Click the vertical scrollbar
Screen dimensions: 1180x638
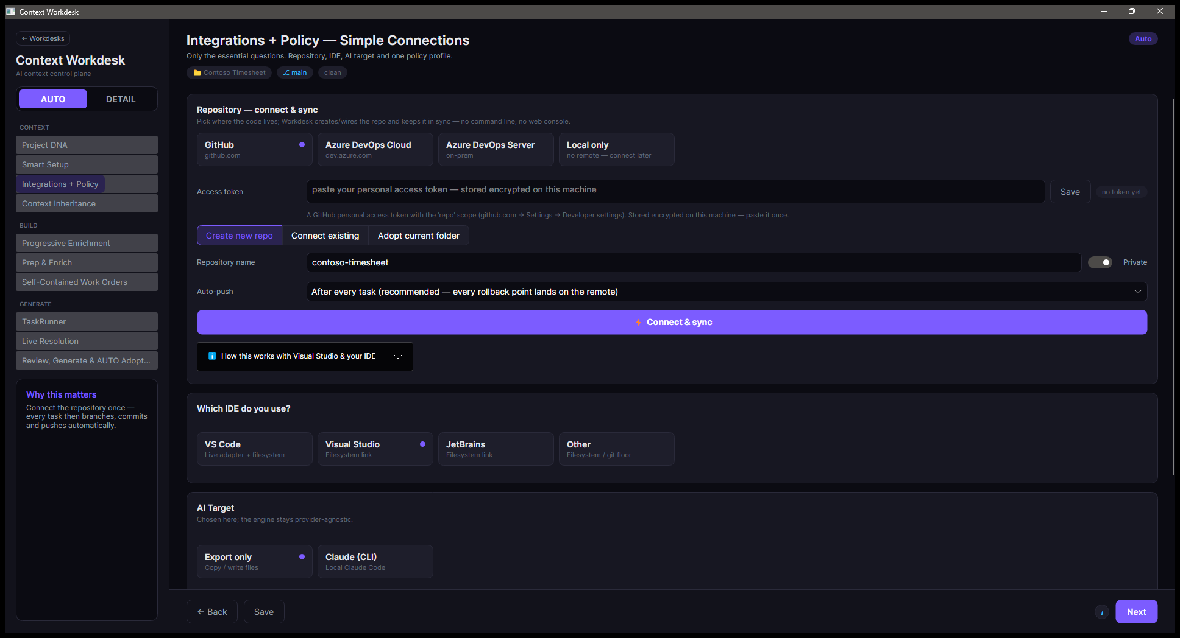(1173, 286)
